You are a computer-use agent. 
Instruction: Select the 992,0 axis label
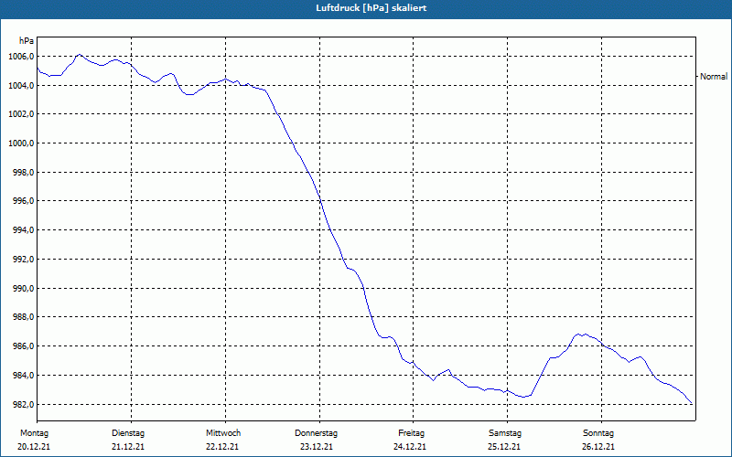coord(24,260)
